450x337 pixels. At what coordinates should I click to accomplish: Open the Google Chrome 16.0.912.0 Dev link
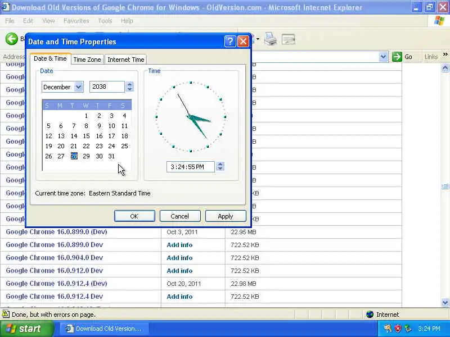pos(54,271)
